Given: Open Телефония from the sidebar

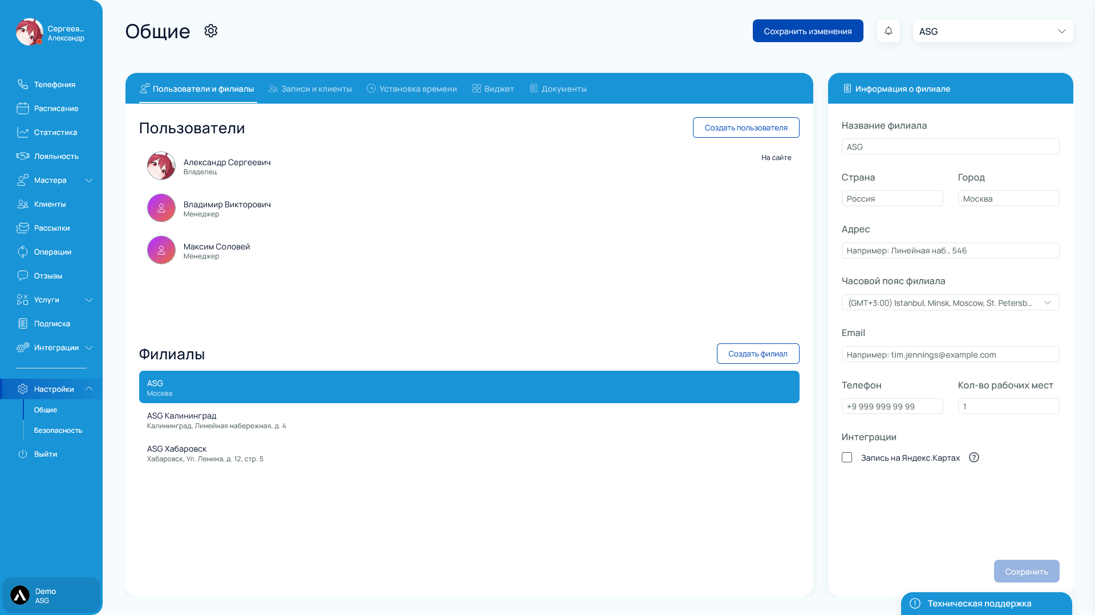Looking at the screenshot, I should 54,84.
